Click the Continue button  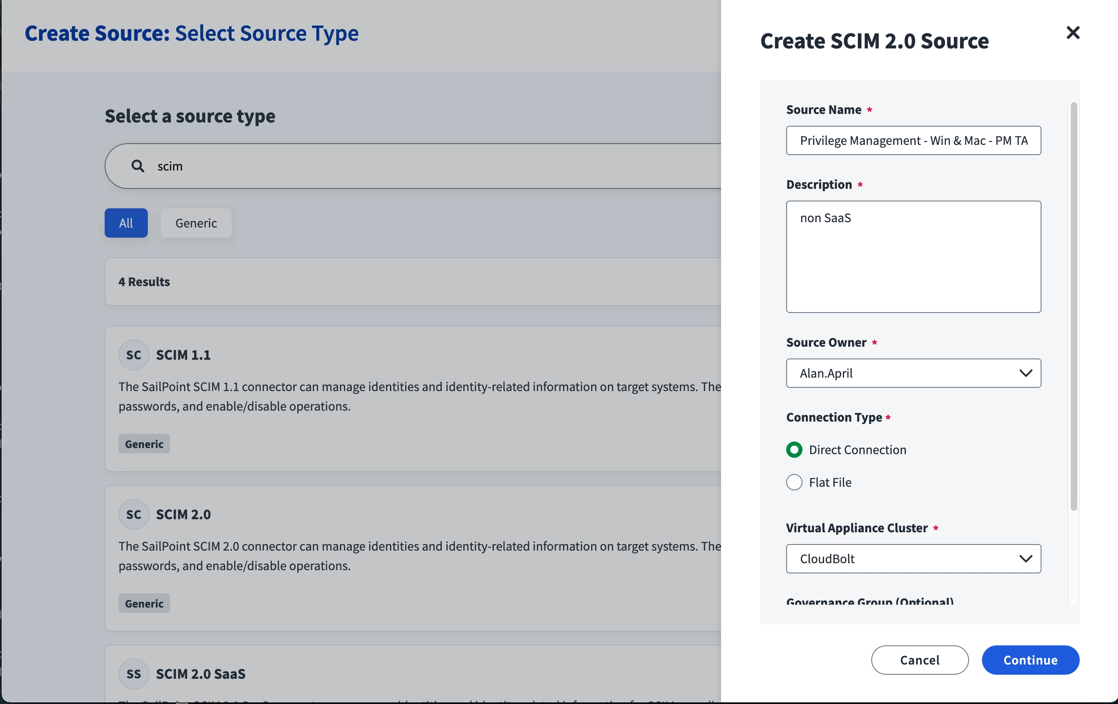pos(1030,660)
